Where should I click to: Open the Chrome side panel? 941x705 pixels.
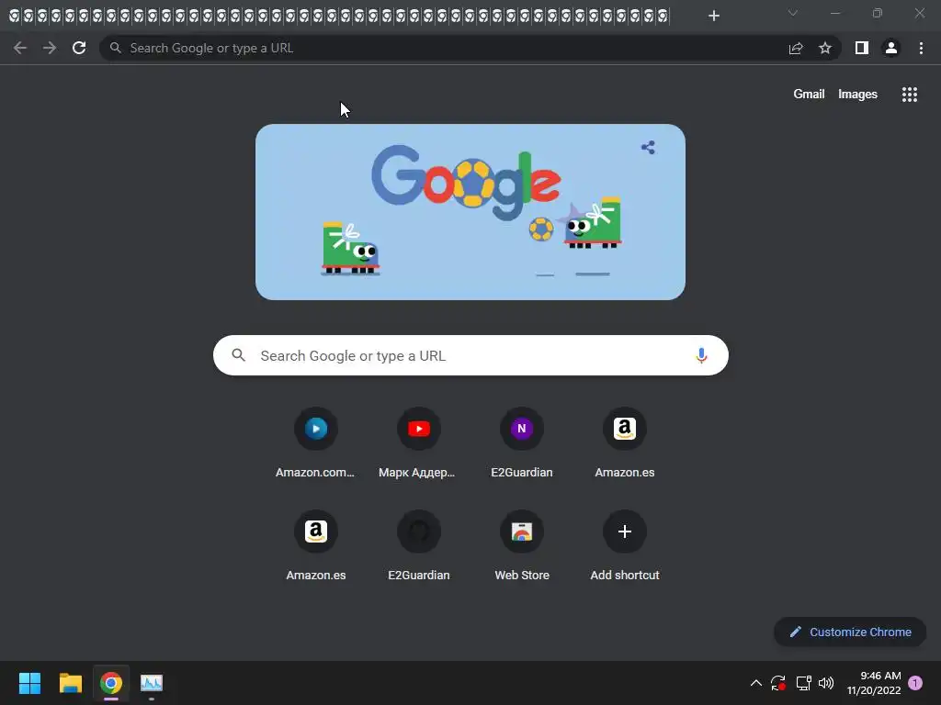(x=862, y=48)
